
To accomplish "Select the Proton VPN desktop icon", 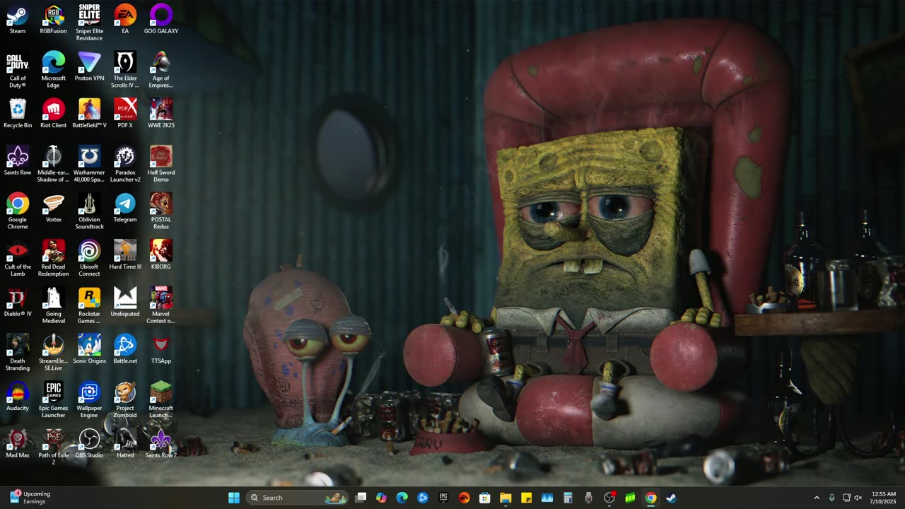I will pyautogui.click(x=89, y=67).
